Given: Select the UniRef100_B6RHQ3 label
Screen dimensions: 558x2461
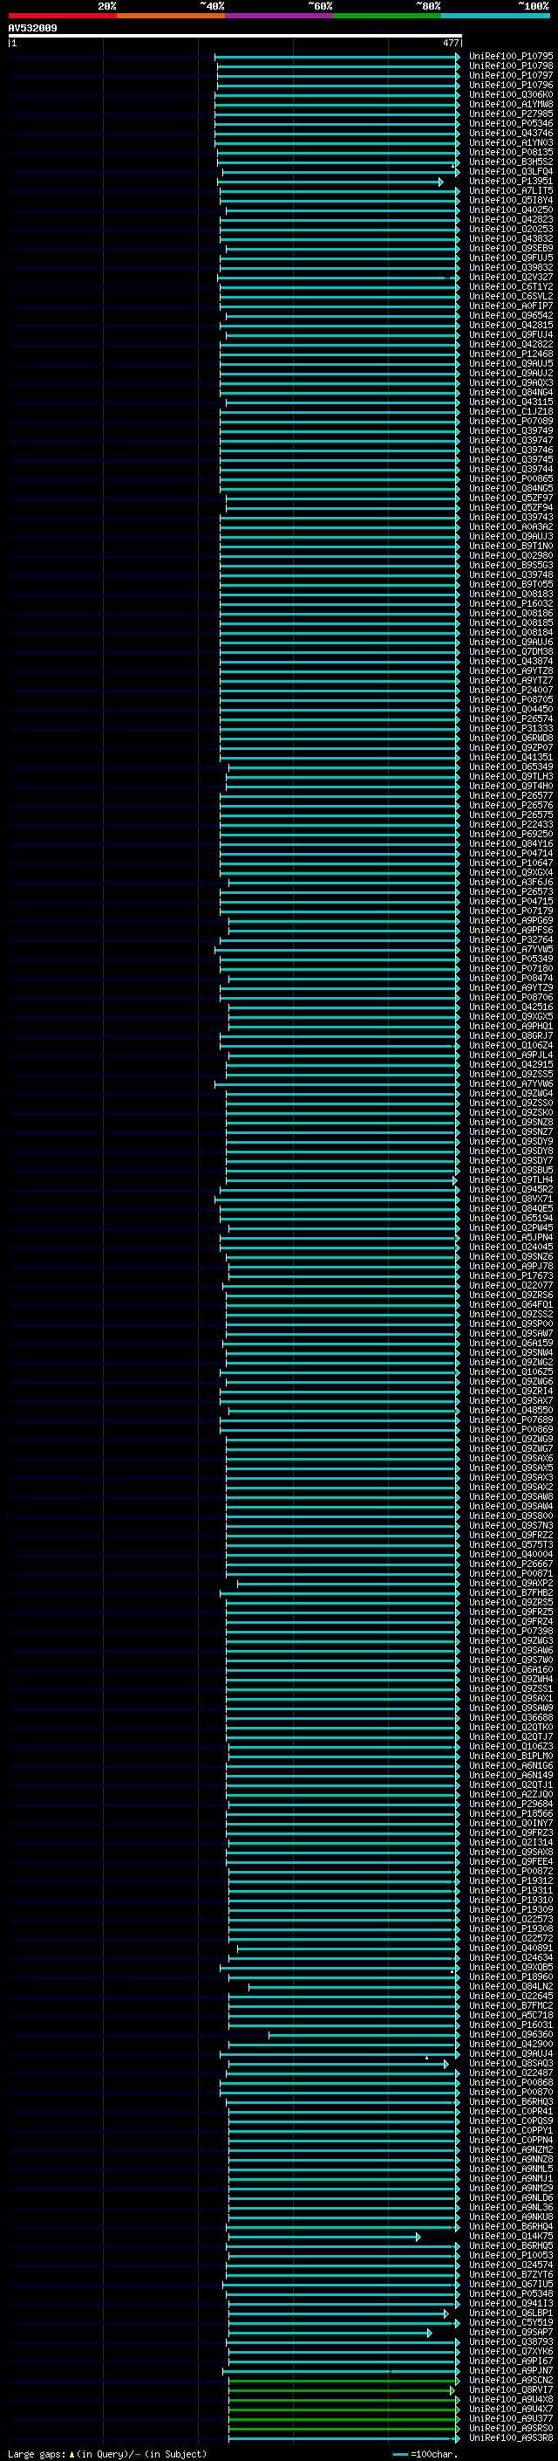Looking at the screenshot, I should [x=510, y=2102].
